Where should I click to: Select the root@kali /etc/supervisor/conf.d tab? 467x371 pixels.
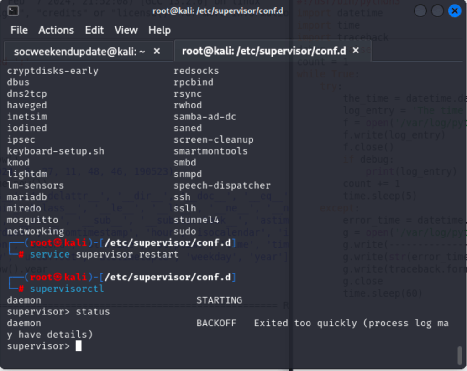click(264, 51)
